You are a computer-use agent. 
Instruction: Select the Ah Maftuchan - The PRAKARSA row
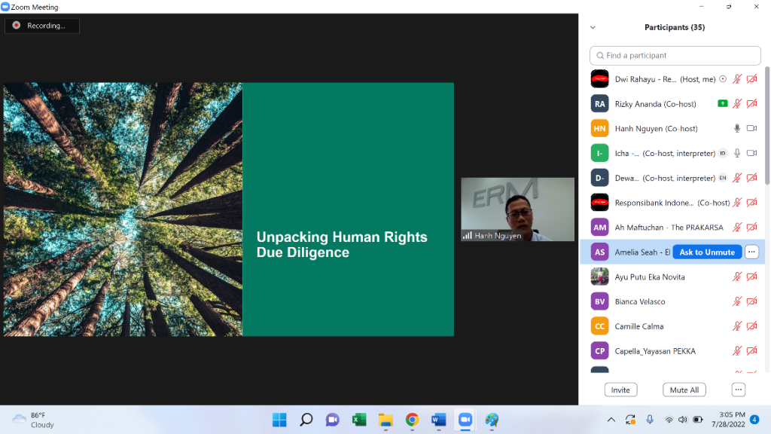pos(672,228)
